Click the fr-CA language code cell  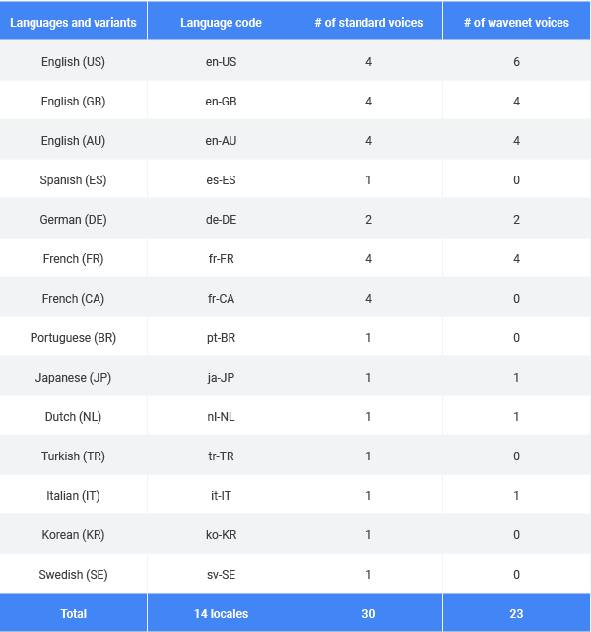221,298
